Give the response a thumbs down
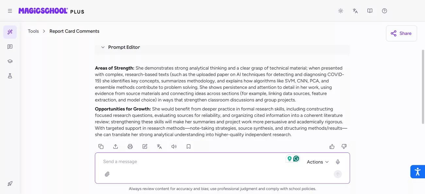This screenshot has width=425, height=194. [x=344, y=147]
